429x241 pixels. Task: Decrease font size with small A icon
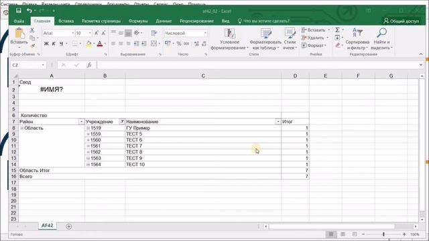(x=103, y=33)
